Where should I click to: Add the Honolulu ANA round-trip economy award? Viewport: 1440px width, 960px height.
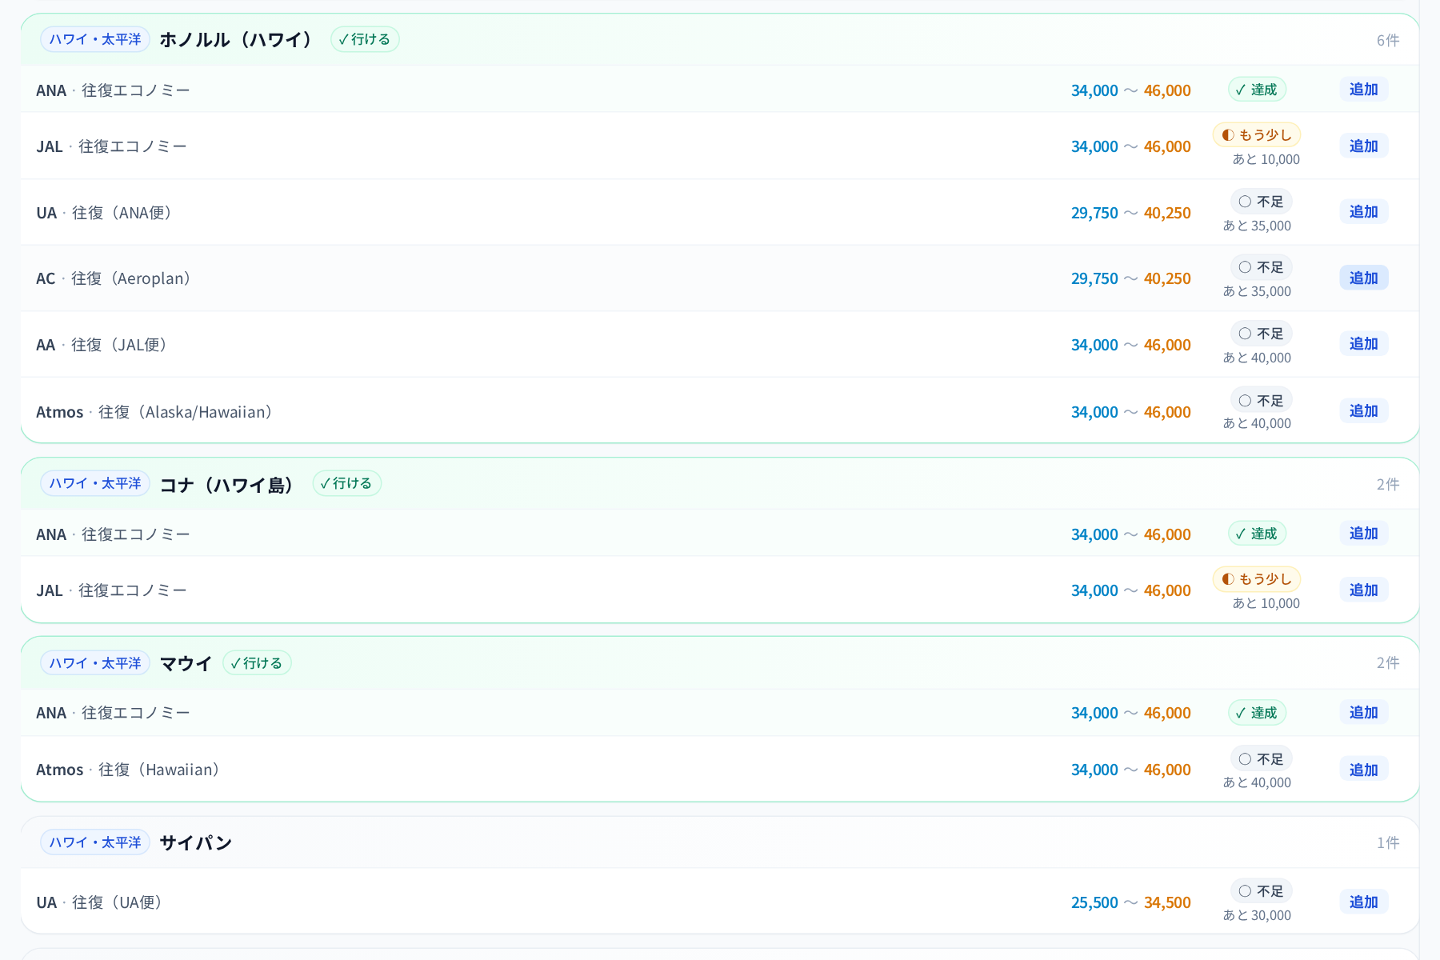click(x=1363, y=90)
